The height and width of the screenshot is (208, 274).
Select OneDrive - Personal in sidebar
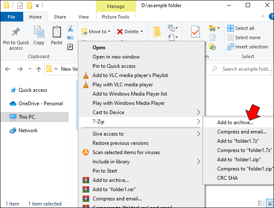36,104
